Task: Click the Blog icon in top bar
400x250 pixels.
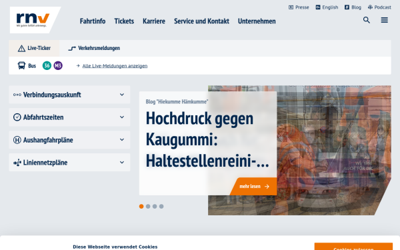Action: point(347,7)
